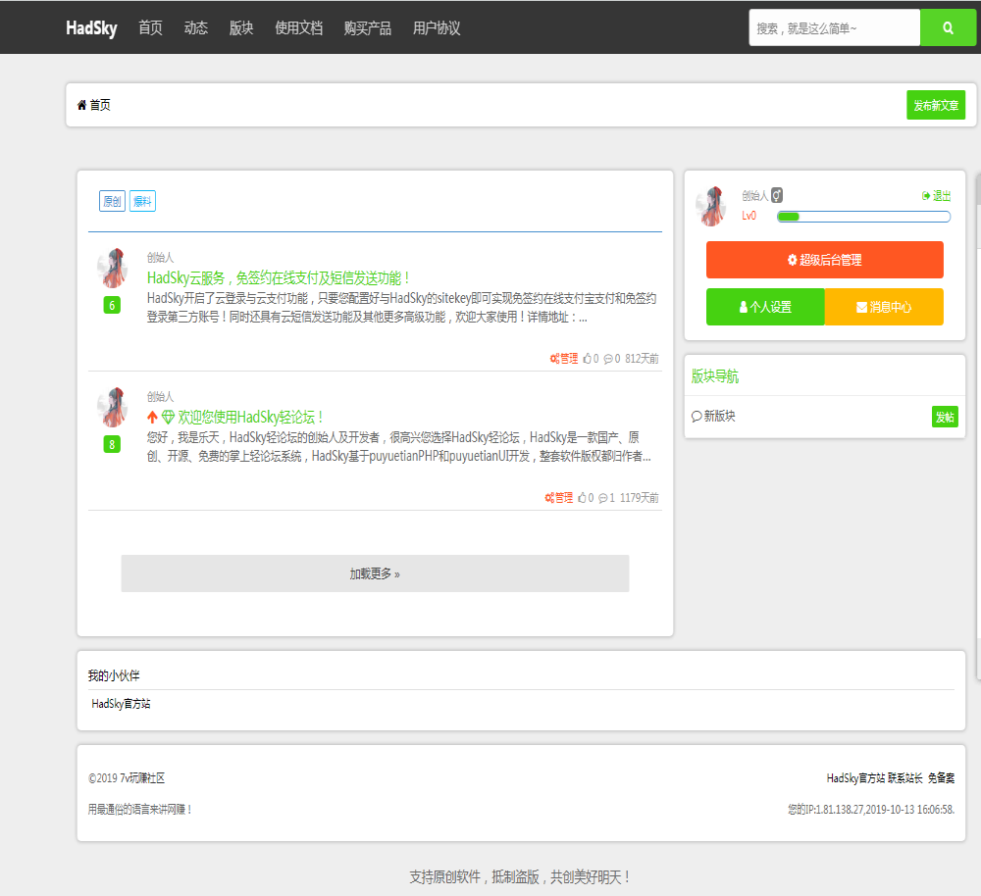
Task: Open 消息中心 message center
Action: click(884, 307)
